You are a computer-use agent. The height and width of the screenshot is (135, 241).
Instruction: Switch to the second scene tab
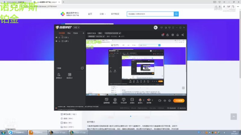69,33
